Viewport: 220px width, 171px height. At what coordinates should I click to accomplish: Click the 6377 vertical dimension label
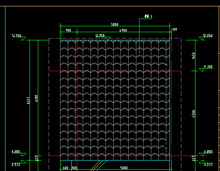click(28, 100)
